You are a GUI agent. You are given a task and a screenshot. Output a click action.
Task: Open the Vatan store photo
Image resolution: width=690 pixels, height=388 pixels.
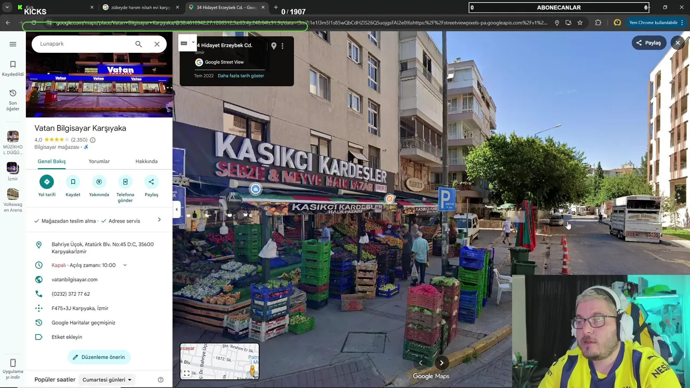pos(99,85)
